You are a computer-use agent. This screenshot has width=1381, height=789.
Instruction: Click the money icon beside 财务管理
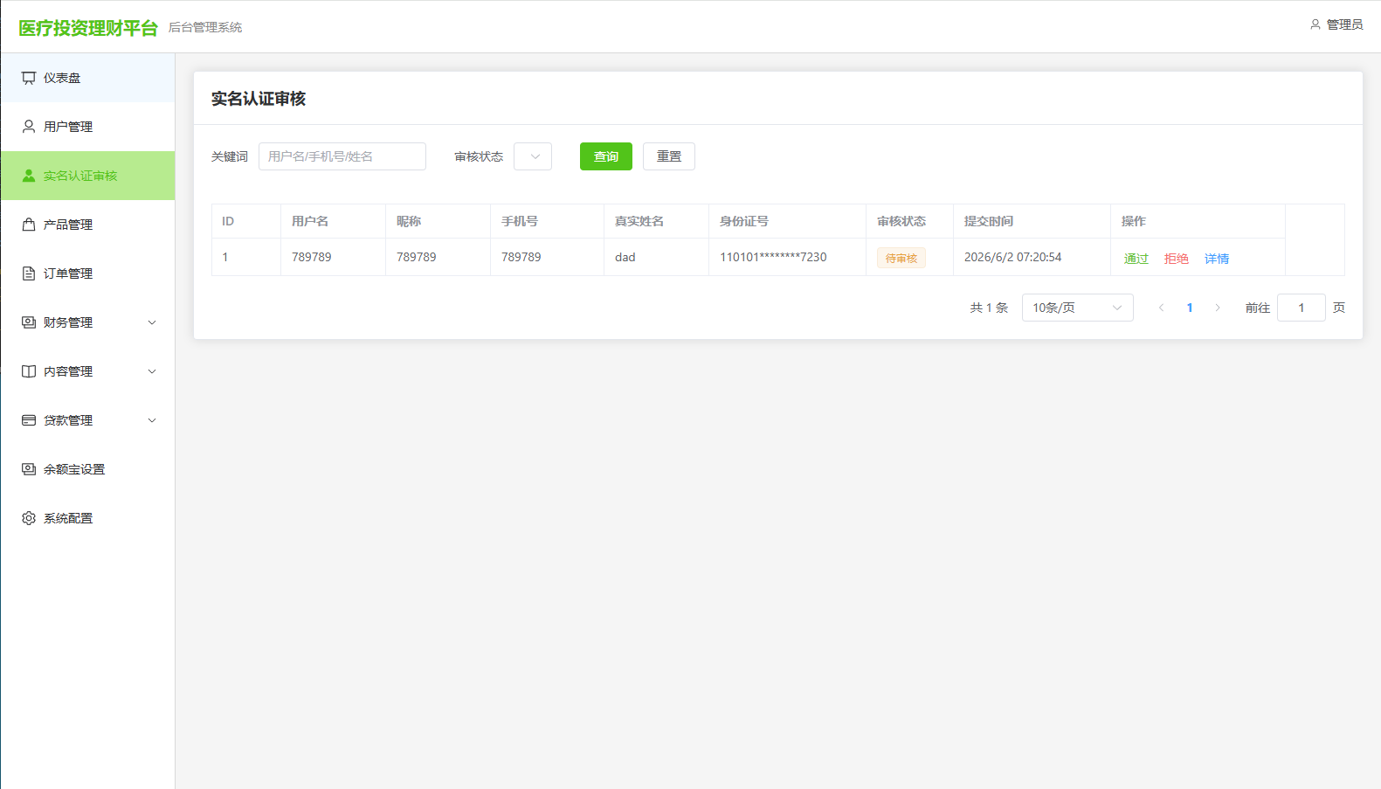[x=29, y=322]
